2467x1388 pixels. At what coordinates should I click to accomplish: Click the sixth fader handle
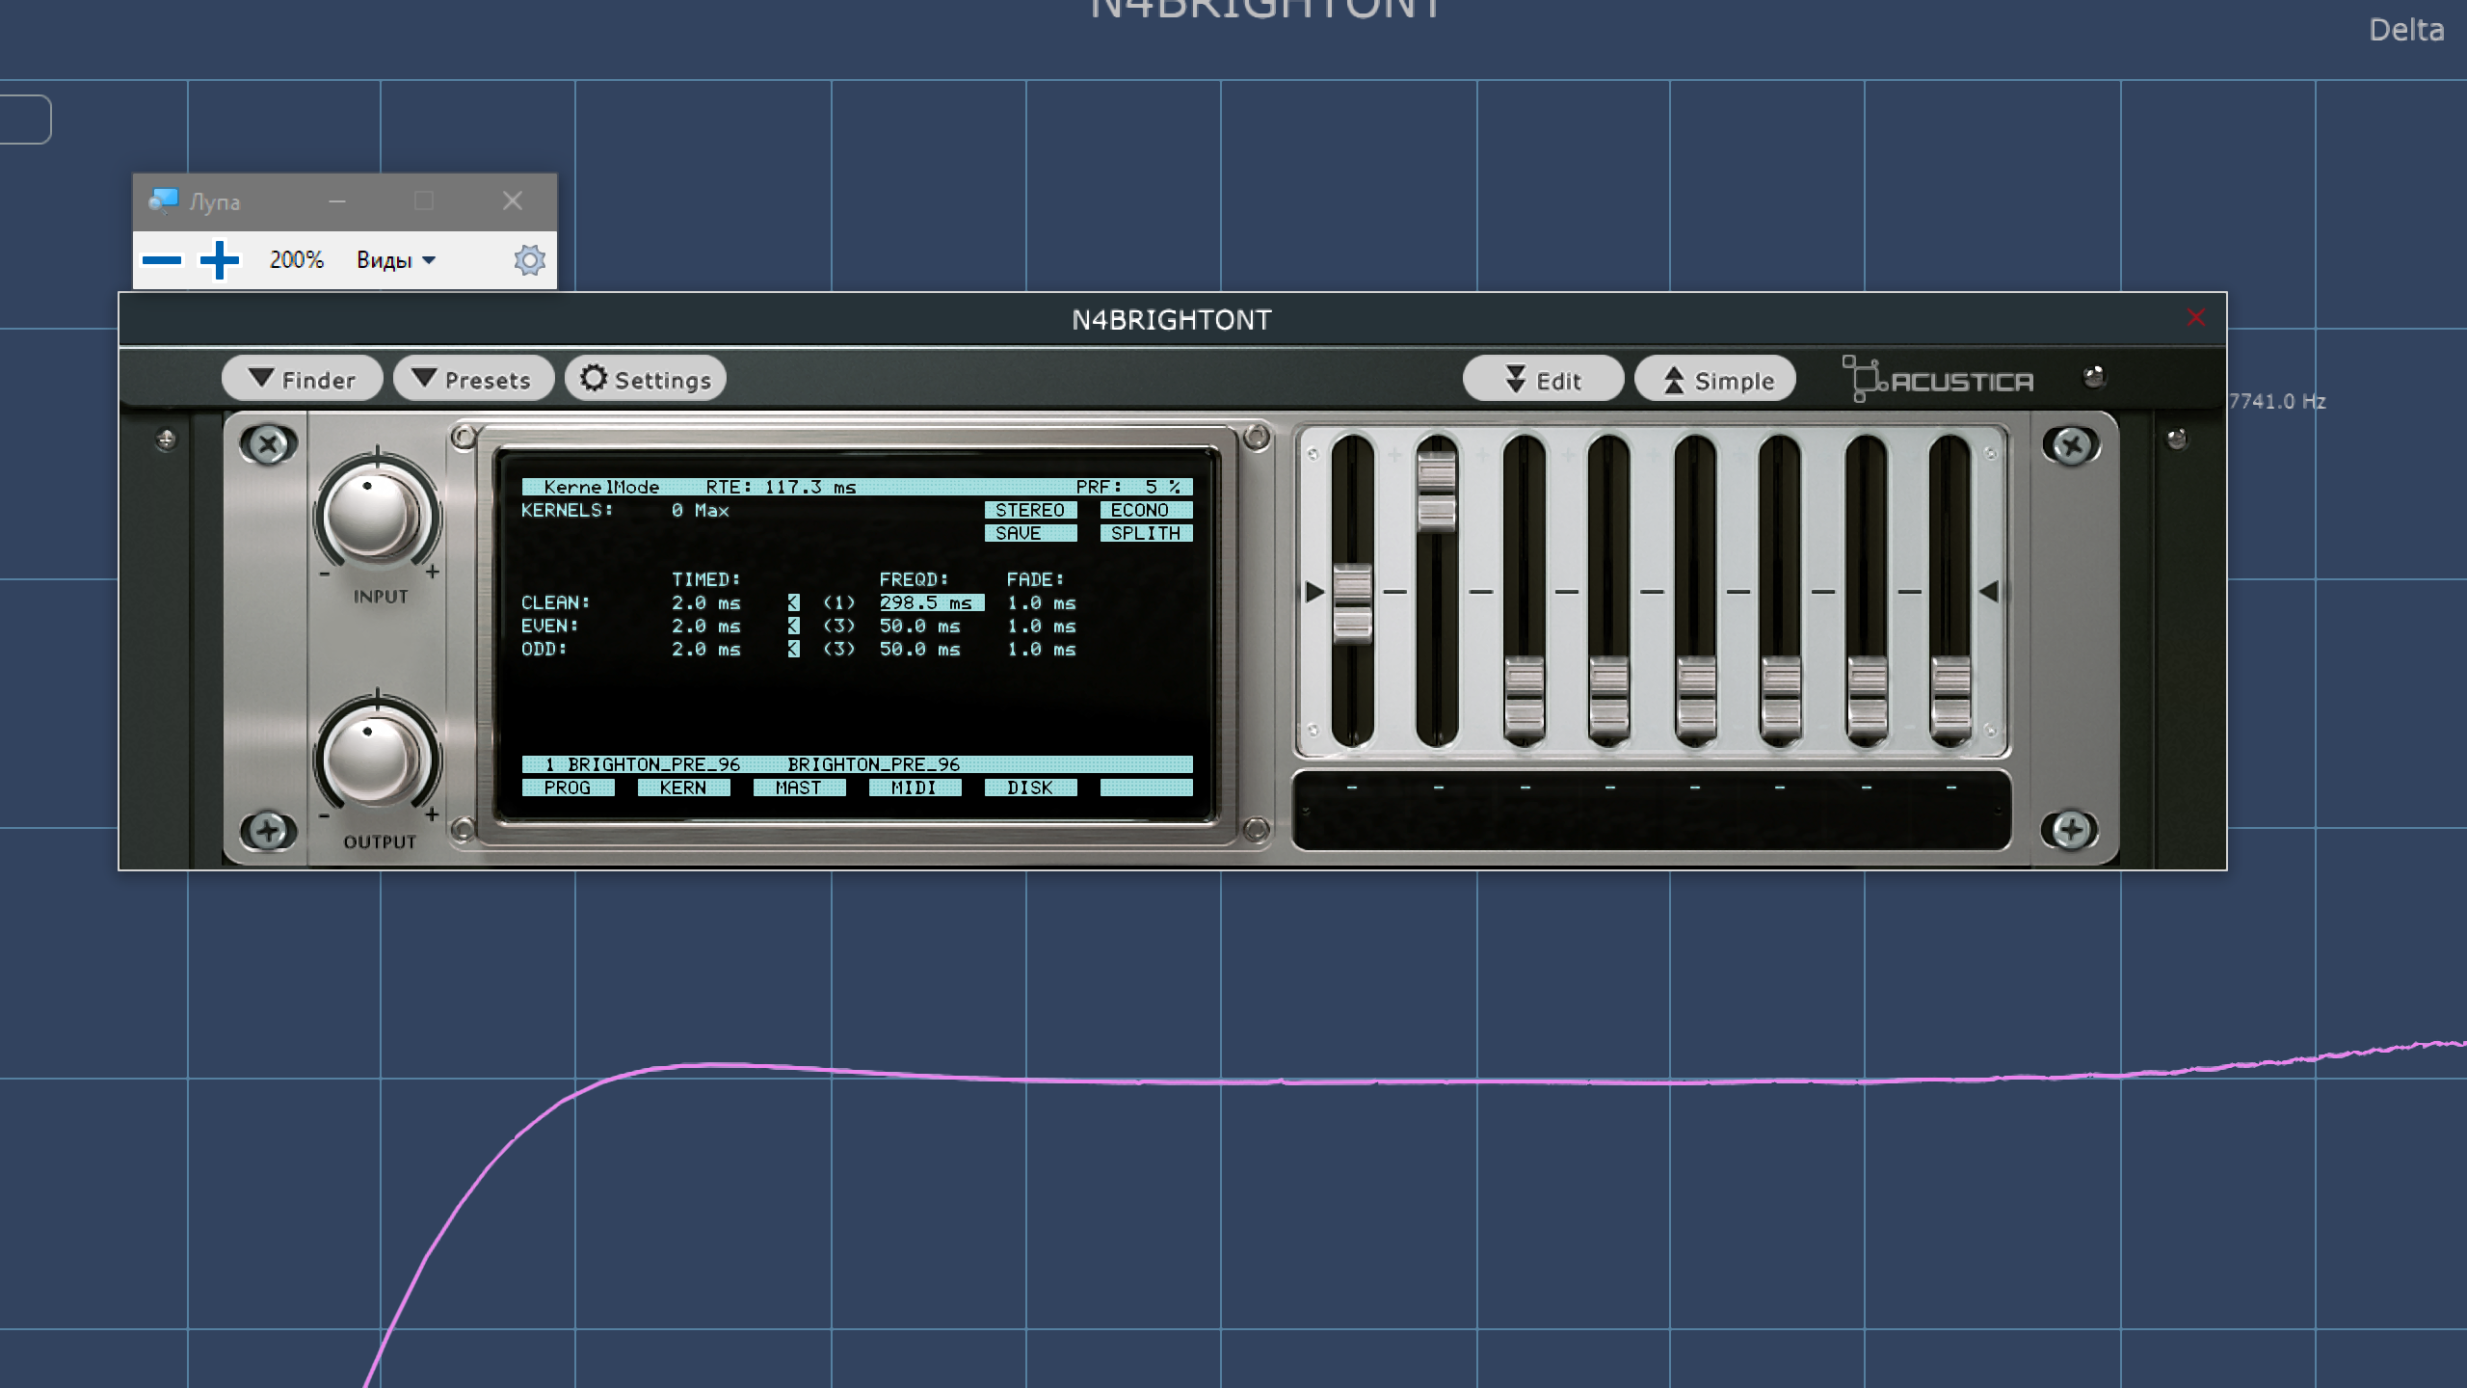point(1780,698)
